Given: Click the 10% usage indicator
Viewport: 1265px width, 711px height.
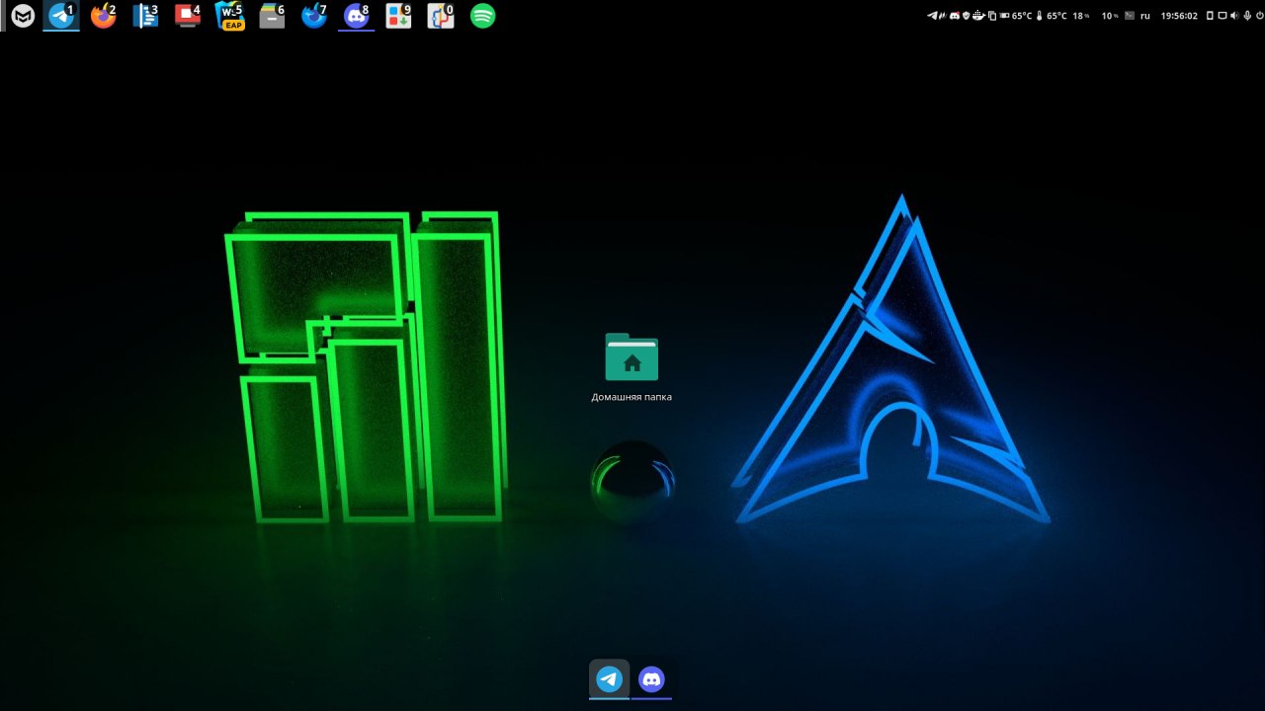Looking at the screenshot, I should (1110, 16).
